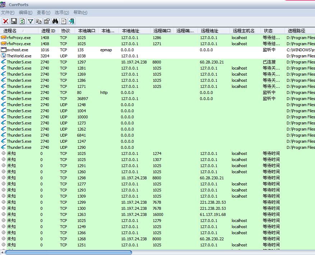Open the 查看(V) menu
This screenshot has height=255, width=315.
(43, 13)
